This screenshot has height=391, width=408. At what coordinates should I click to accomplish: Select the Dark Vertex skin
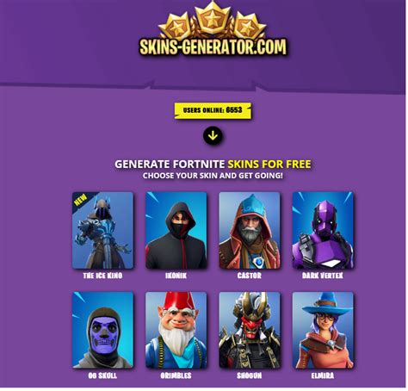(x=323, y=230)
